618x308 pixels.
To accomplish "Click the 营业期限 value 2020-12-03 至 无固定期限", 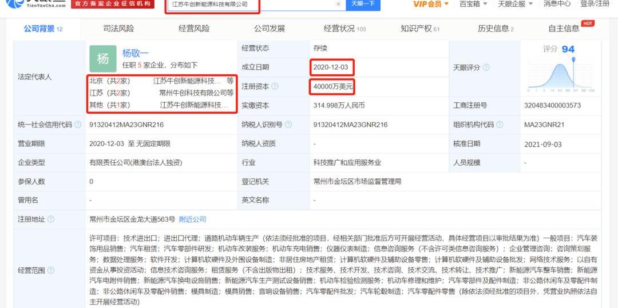I will pos(130,144).
